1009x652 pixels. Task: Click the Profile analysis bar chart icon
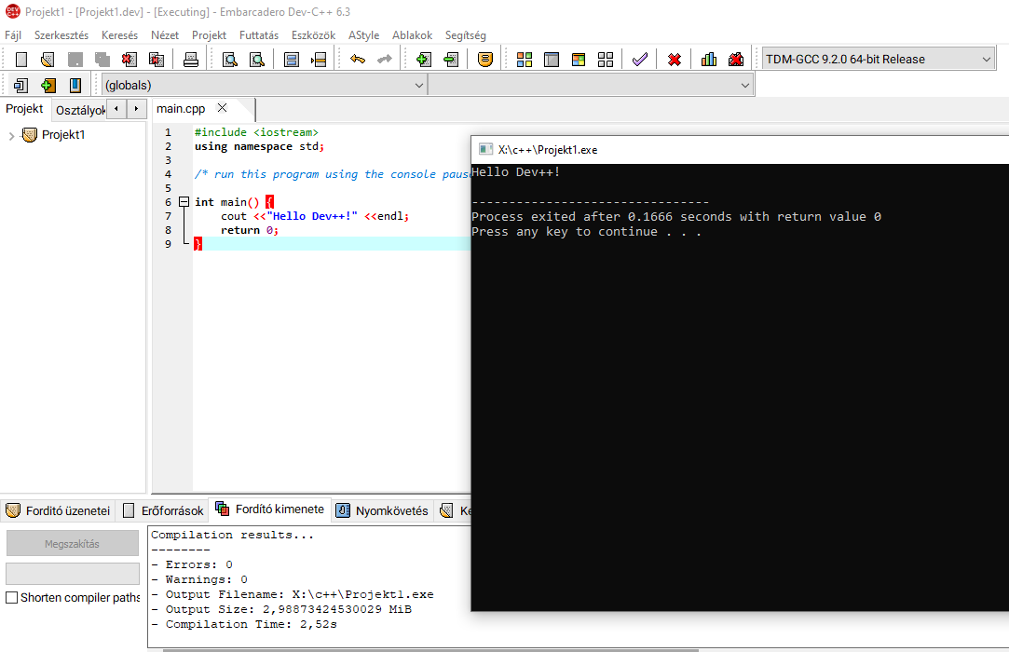click(709, 60)
